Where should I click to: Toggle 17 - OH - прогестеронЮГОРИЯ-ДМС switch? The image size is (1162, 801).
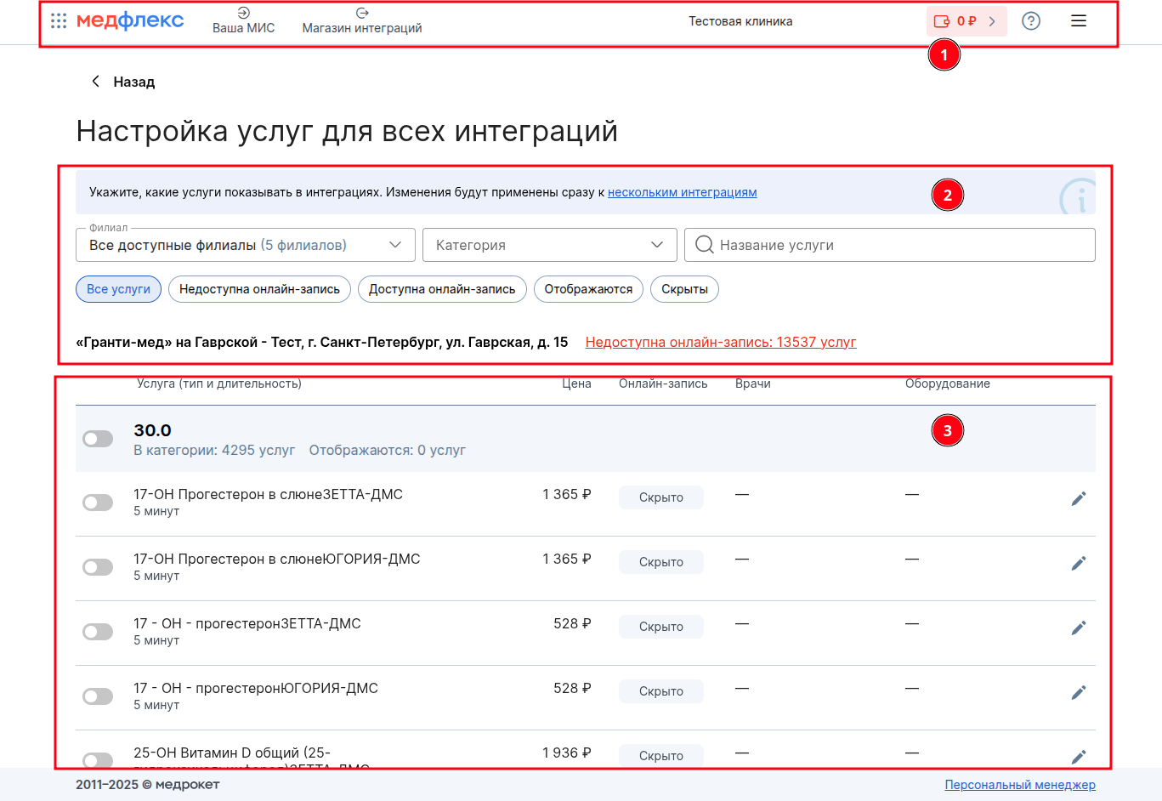(x=98, y=696)
